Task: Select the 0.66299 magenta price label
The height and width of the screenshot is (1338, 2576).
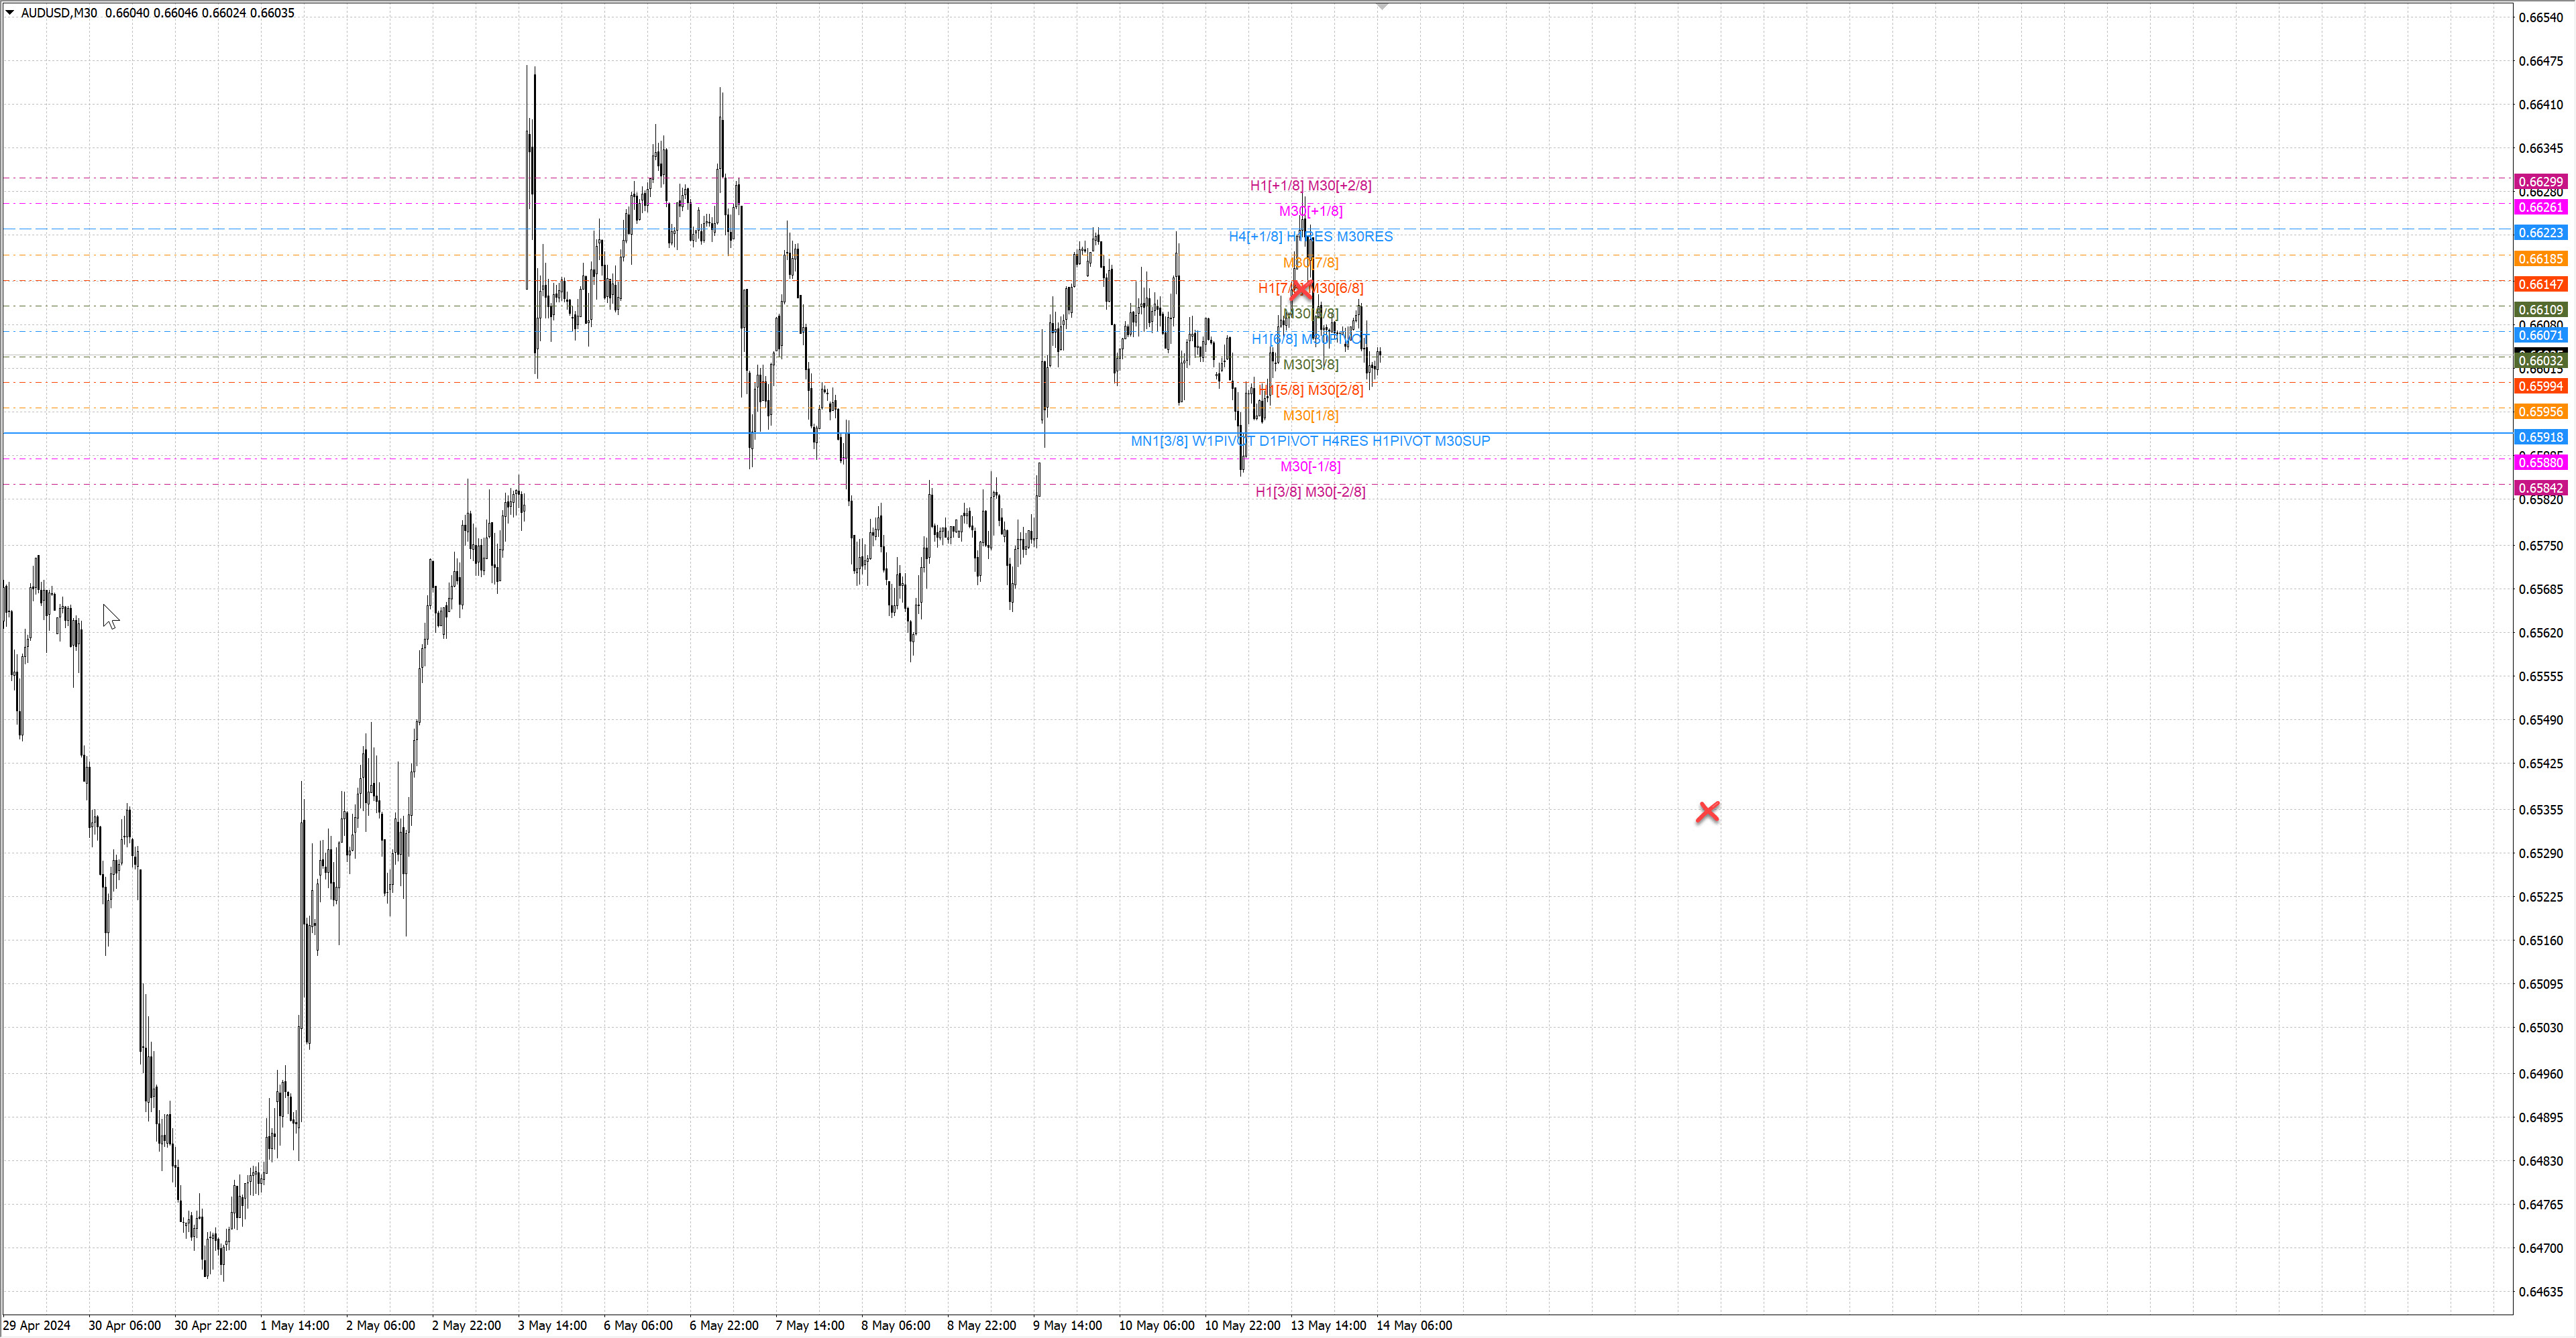Action: [x=2540, y=182]
